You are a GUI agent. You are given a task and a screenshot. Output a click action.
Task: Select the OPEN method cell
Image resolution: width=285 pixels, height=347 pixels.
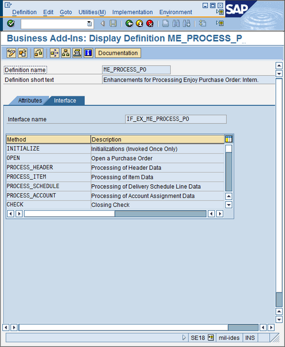point(48,158)
